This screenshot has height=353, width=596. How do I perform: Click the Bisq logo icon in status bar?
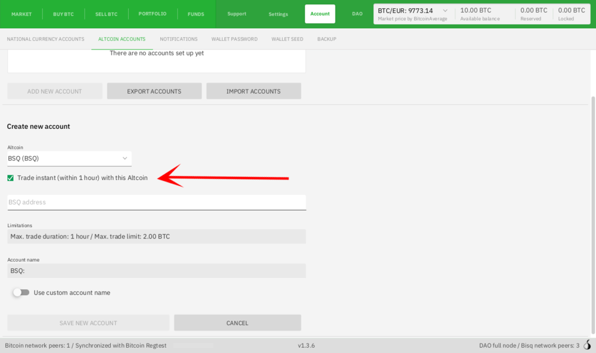click(588, 345)
